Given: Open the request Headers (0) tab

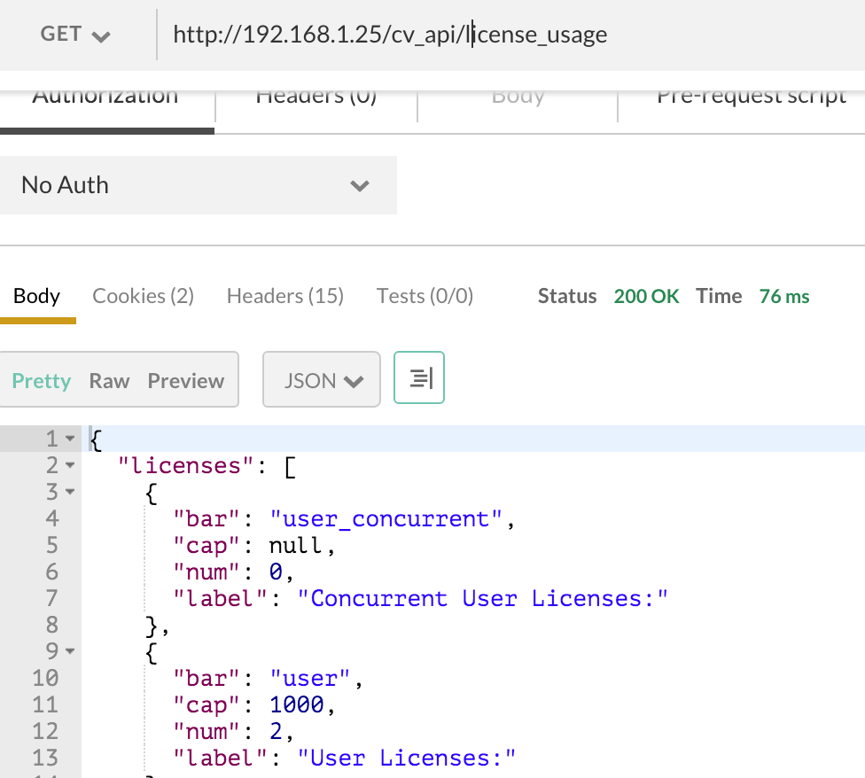Looking at the screenshot, I should tap(316, 97).
